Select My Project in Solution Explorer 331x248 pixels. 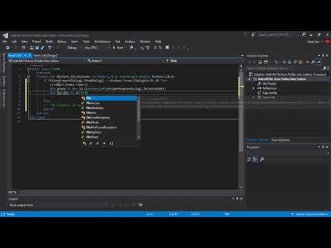point(269,84)
